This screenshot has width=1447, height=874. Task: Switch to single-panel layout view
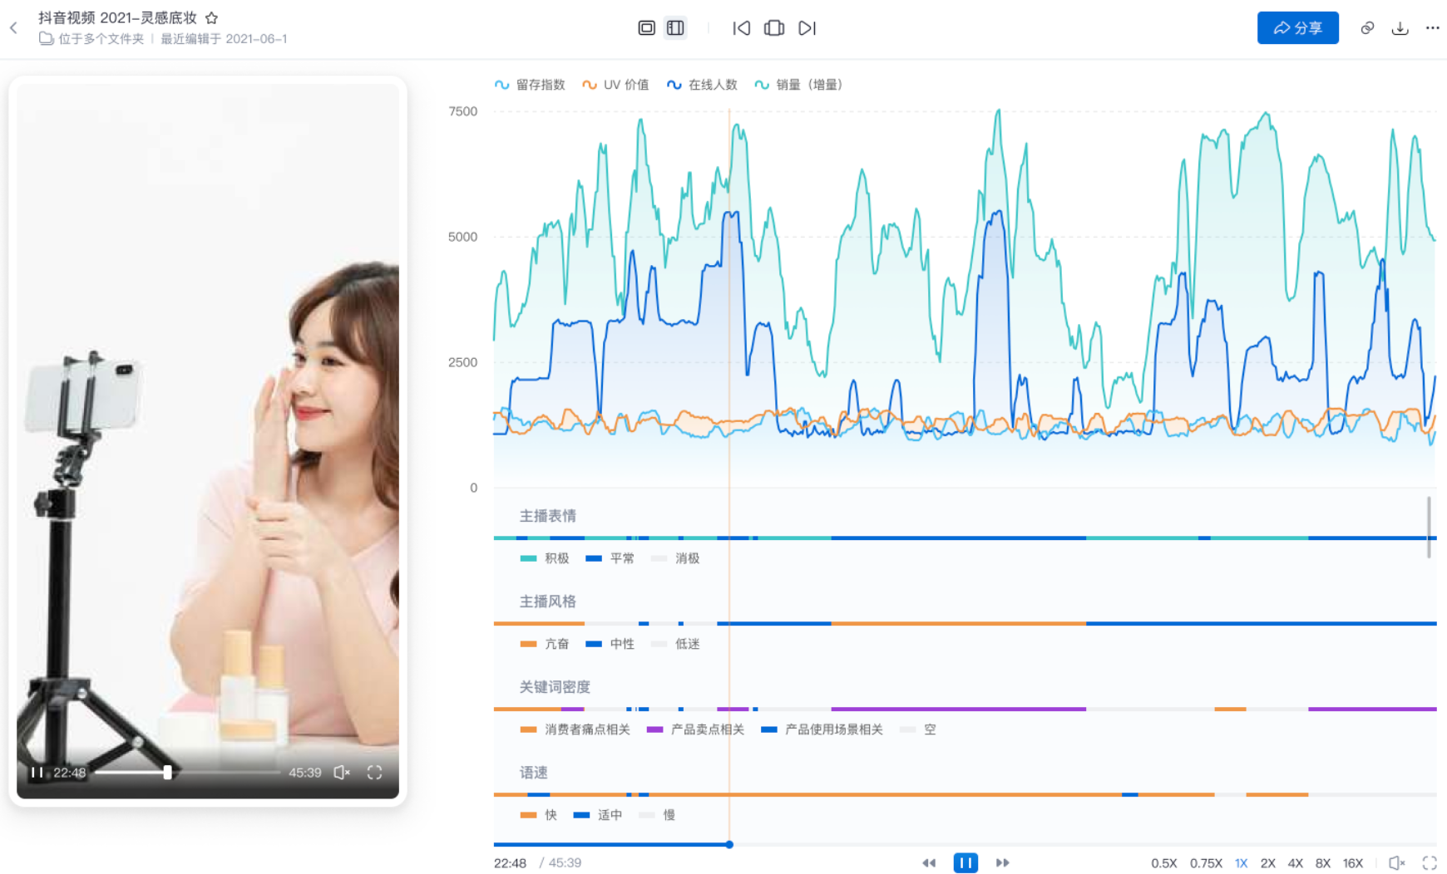(x=646, y=28)
